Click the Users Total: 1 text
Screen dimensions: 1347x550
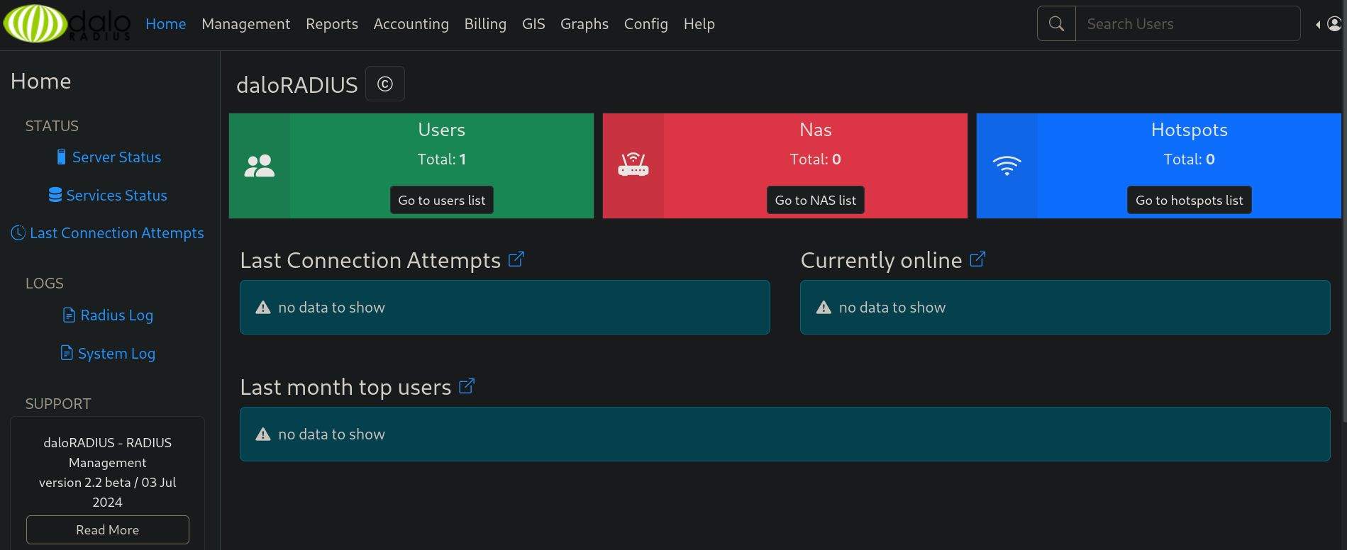pos(442,159)
